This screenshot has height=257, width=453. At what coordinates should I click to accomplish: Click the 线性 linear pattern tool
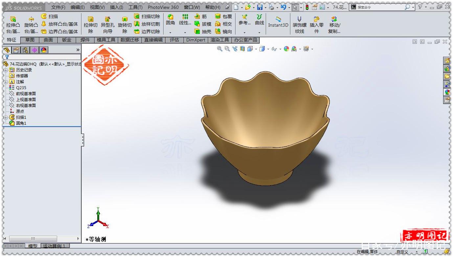[x=185, y=20]
